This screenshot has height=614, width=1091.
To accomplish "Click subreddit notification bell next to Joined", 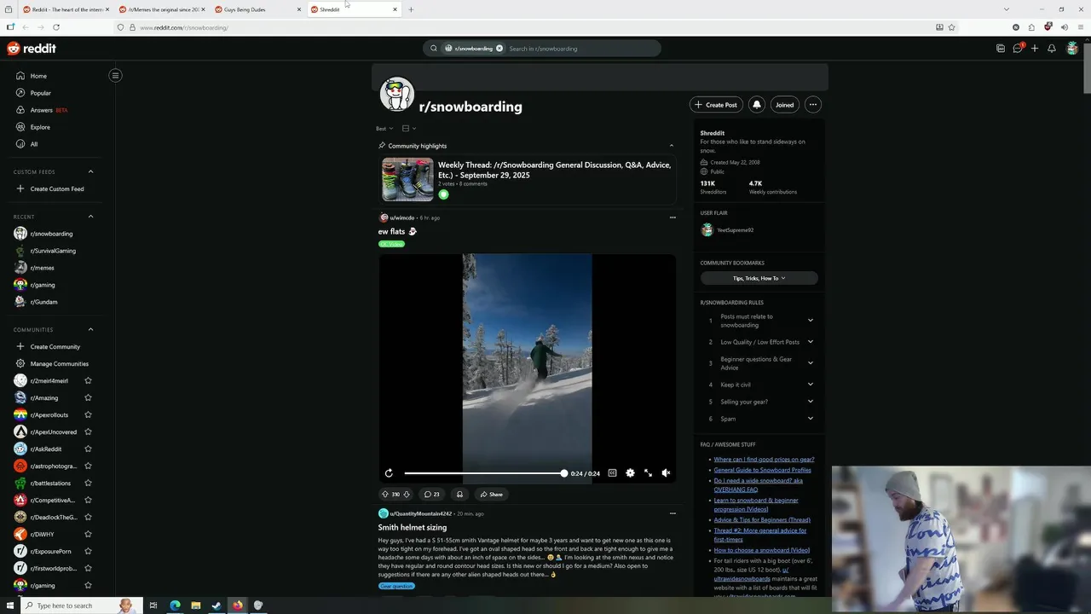I will 756,105.
